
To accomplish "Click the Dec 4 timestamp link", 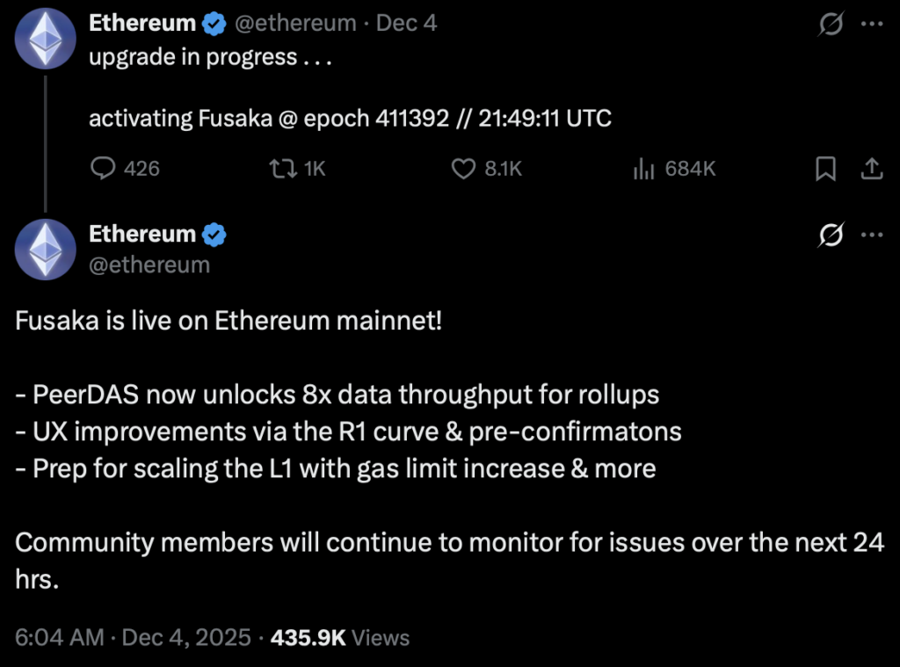I will (405, 23).
